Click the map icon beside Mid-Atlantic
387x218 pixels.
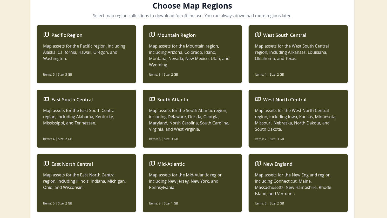[152, 163]
